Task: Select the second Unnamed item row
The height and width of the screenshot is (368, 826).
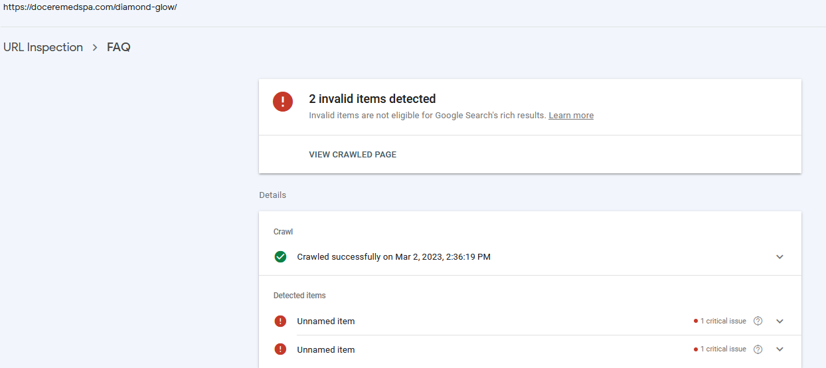Action: pyautogui.click(x=530, y=349)
